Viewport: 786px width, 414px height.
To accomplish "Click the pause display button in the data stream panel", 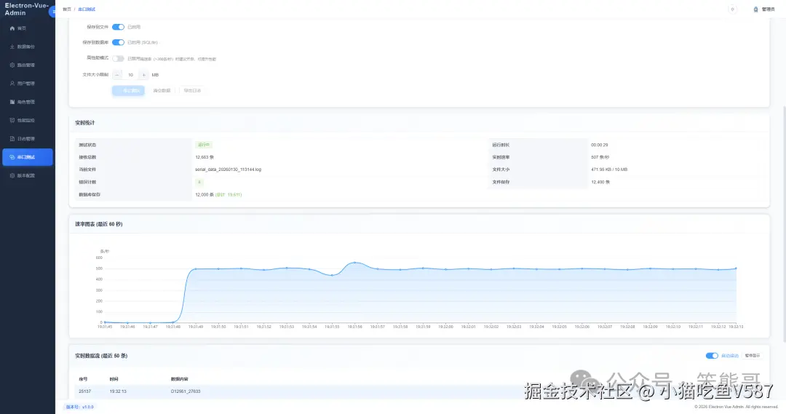I will tap(753, 356).
